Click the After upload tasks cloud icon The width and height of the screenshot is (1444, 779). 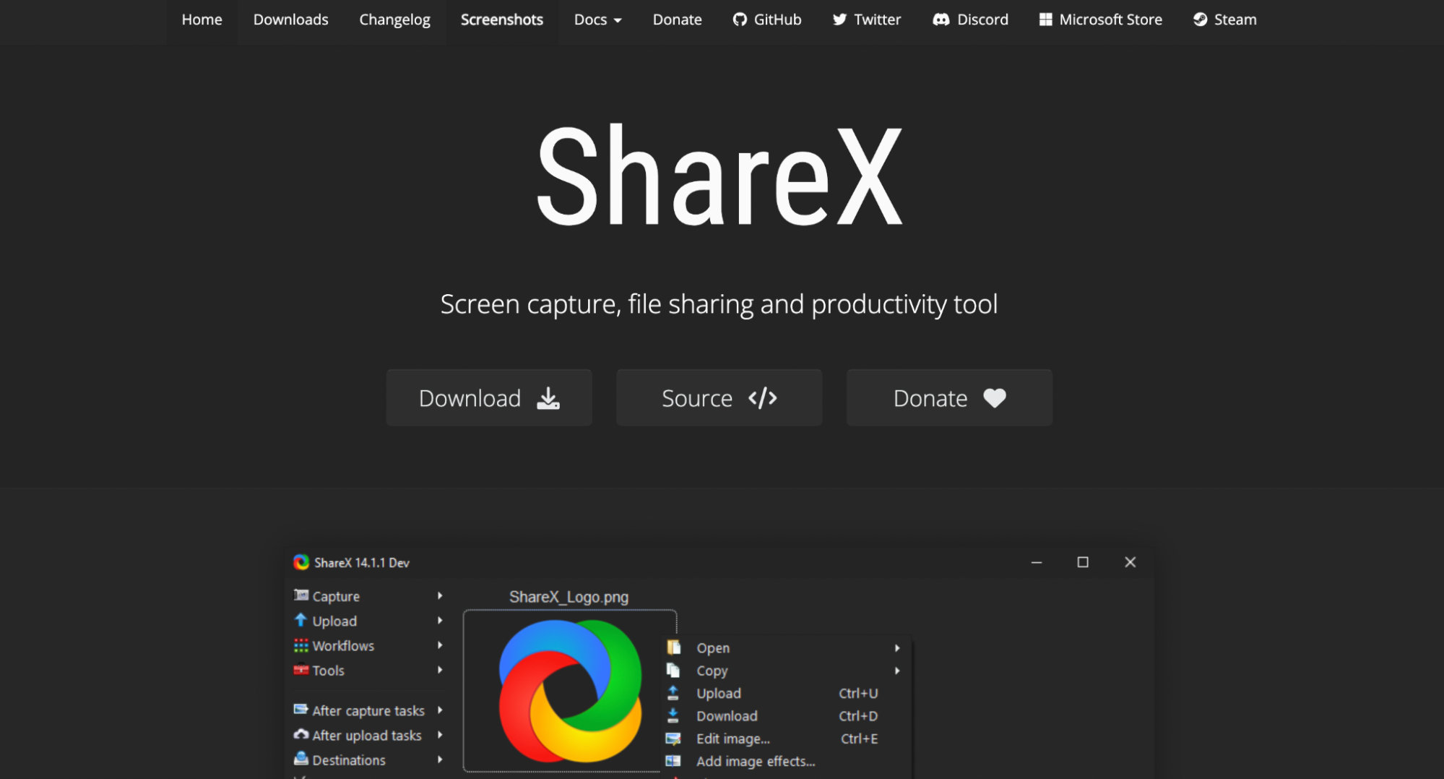301,734
